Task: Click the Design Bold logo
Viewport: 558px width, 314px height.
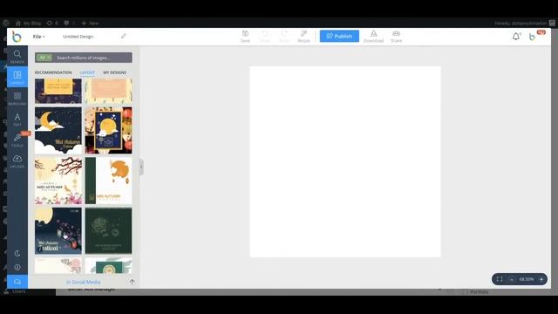Action: tap(17, 37)
